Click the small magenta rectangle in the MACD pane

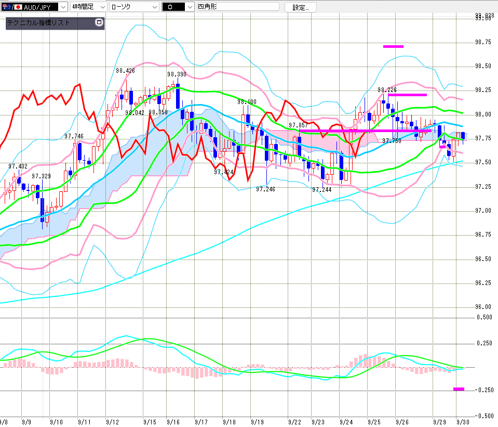(459, 389)
